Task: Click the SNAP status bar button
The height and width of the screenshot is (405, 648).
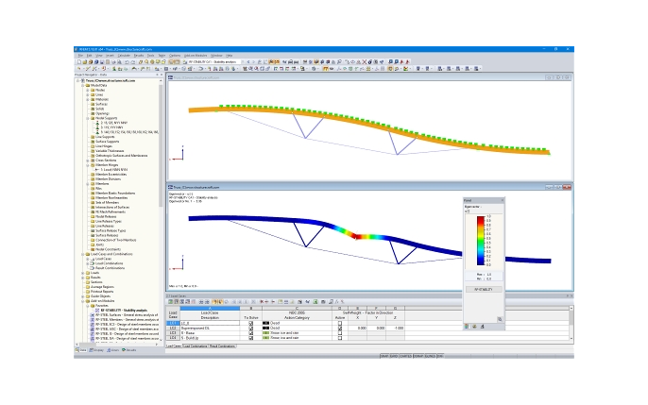Action: [x=384, y=356]
